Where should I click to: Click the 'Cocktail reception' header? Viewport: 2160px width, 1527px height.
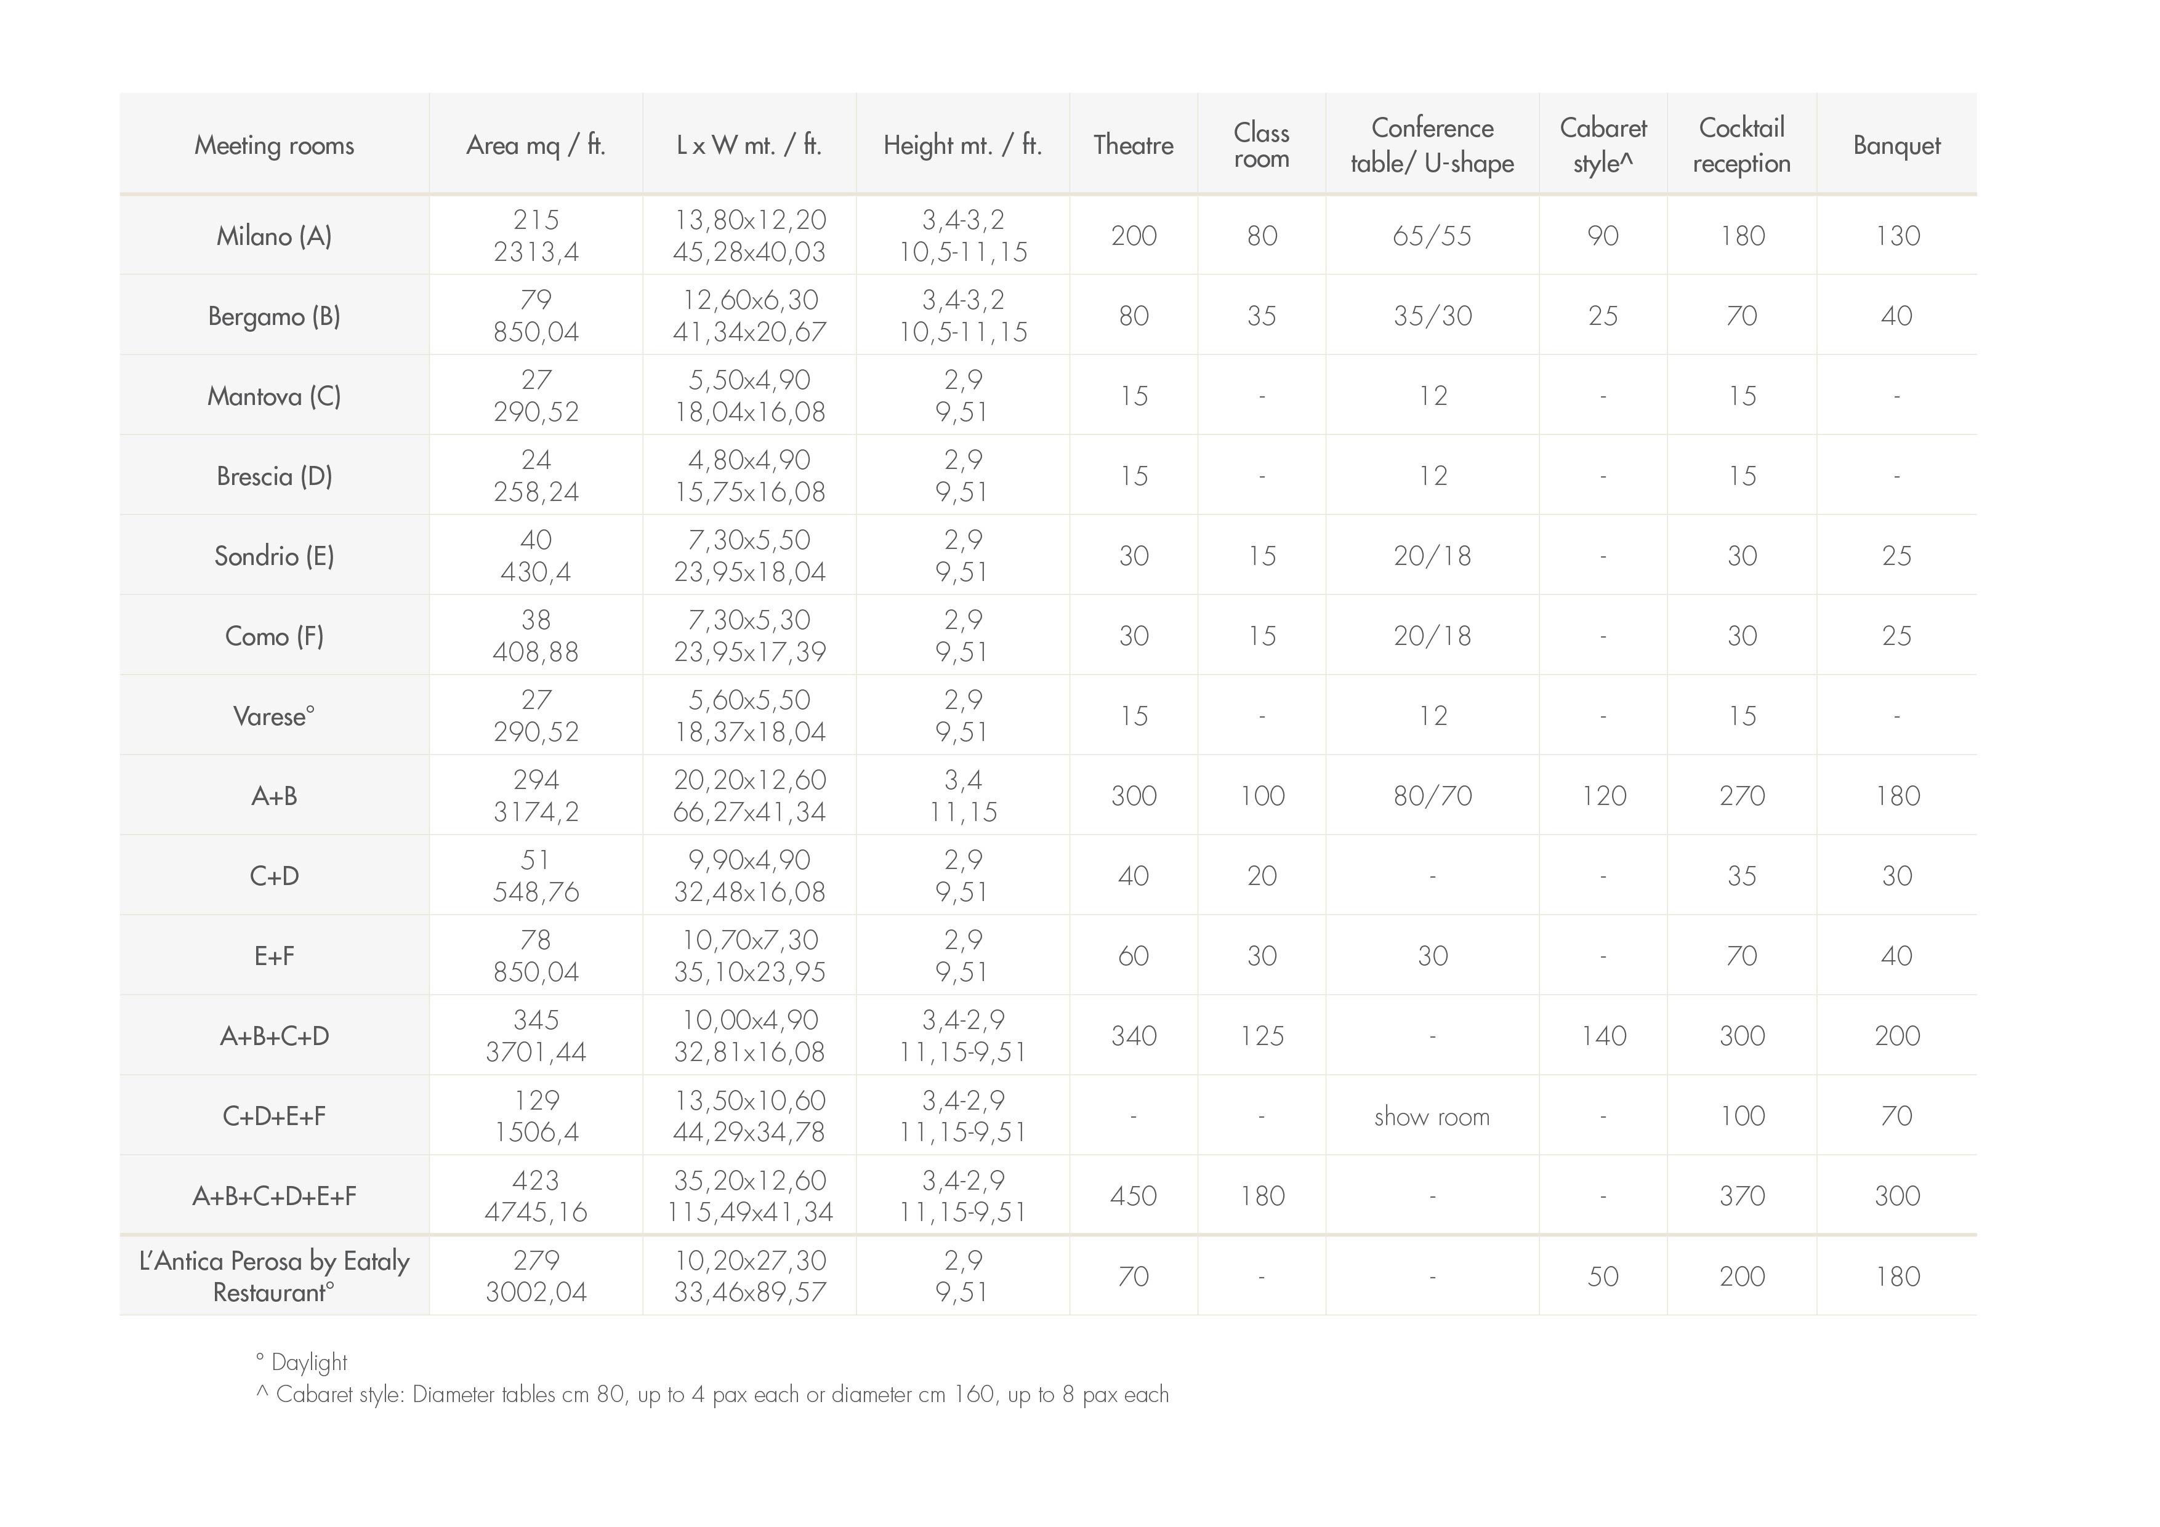pos(1741,146)
